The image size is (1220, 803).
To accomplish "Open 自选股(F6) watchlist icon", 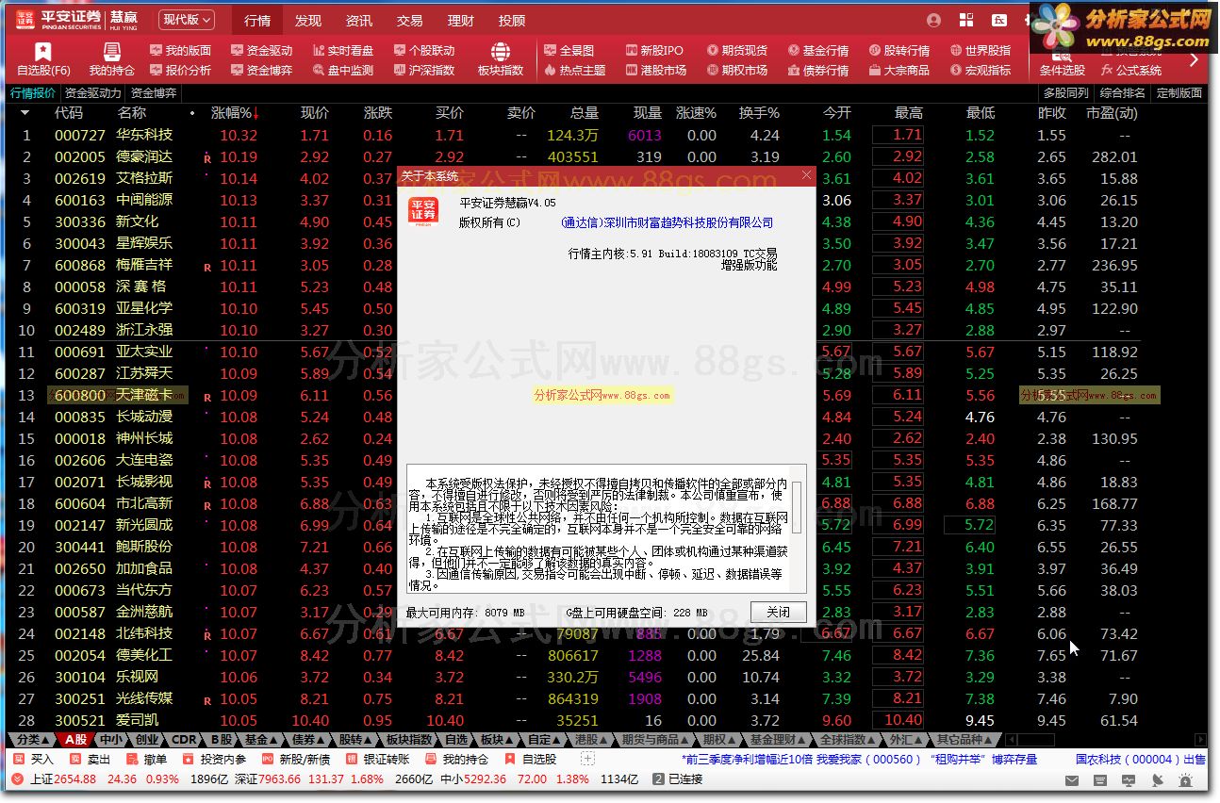I will (x=43, y=58).
